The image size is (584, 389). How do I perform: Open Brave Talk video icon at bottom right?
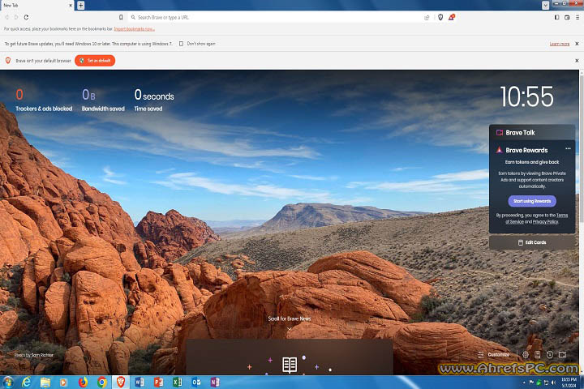[x=562, y=354]
